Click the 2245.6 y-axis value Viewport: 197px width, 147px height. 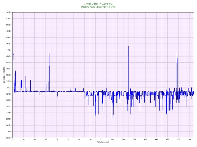pos(9,131)
